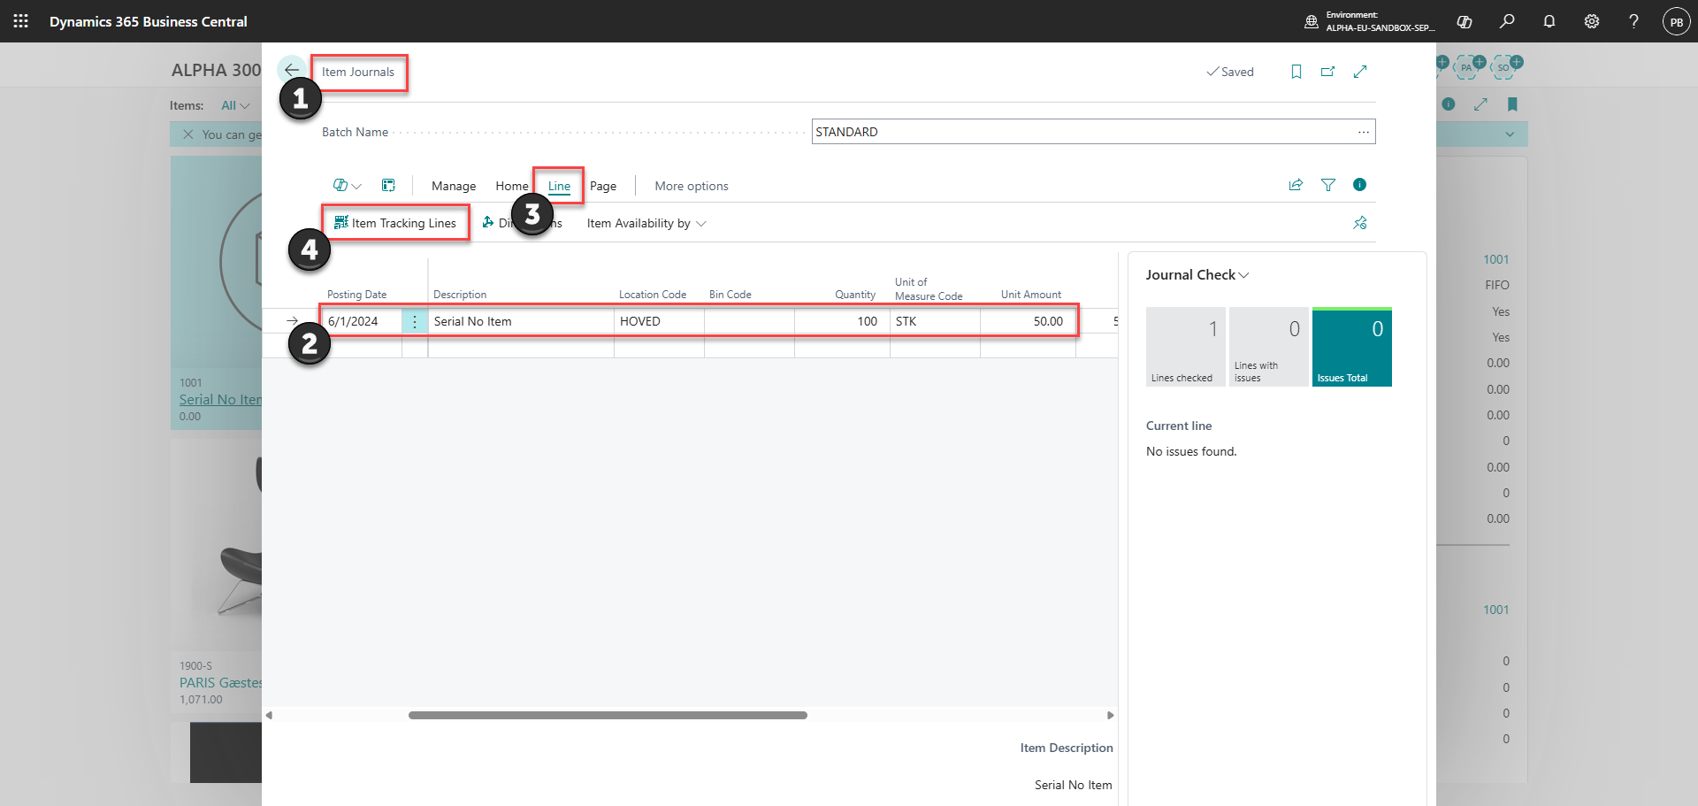Open the Batch Name lookup ellipsis
1698x806 pixels.
(1364, 132)
